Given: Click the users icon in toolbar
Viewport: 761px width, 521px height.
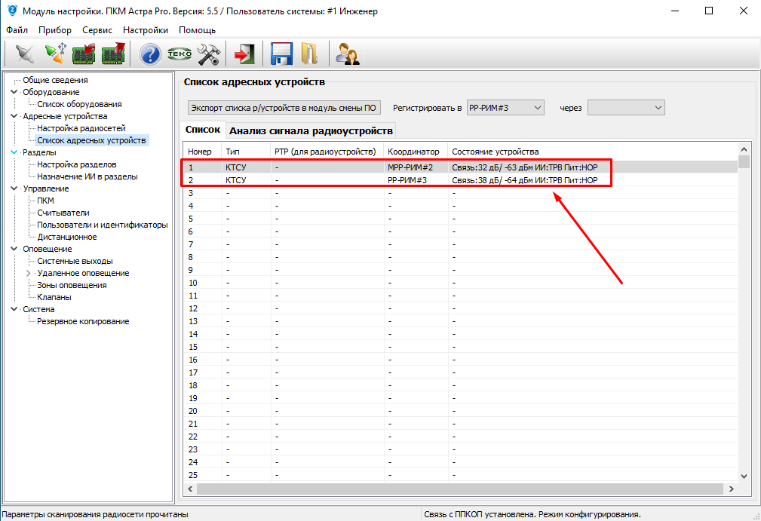Looking at the screenshot, I should (x=347, y=54).
